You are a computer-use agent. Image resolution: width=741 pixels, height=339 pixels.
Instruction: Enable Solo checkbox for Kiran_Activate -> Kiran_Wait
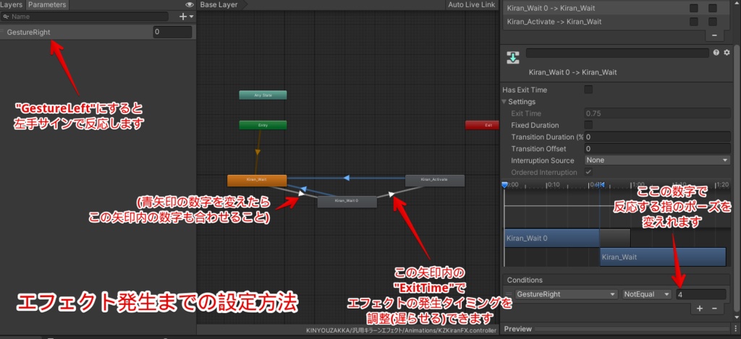tap(694, 22)
